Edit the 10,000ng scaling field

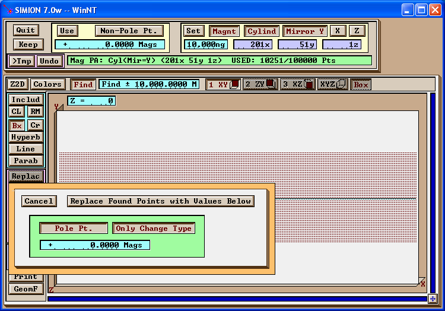(206, 45)
